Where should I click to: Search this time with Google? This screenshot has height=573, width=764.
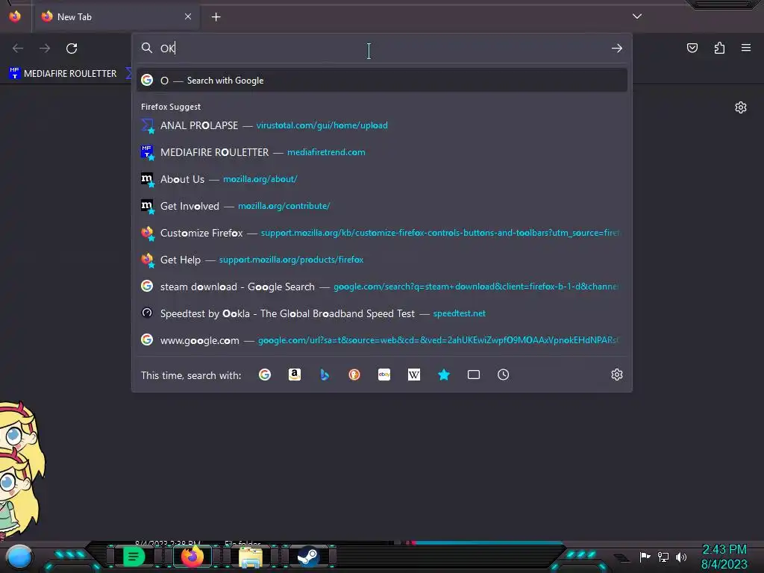[x=265, y=375]
